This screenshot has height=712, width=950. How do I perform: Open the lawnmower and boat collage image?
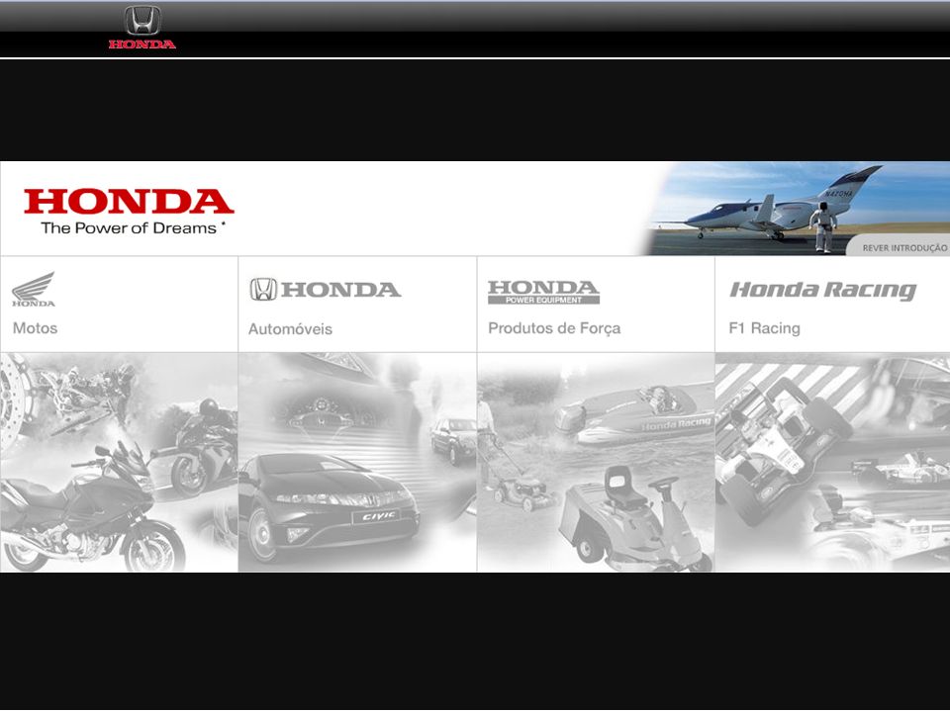[596, 463]
